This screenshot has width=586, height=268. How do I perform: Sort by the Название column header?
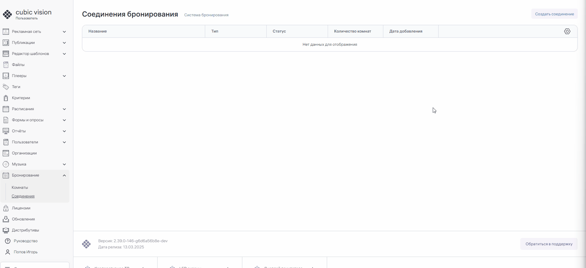pyautogui.click(x=98, y=31)
